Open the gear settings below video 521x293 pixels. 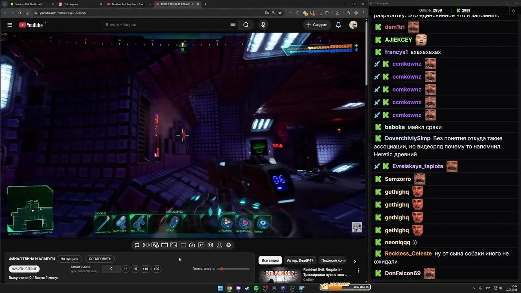click(x=229, y=245)
